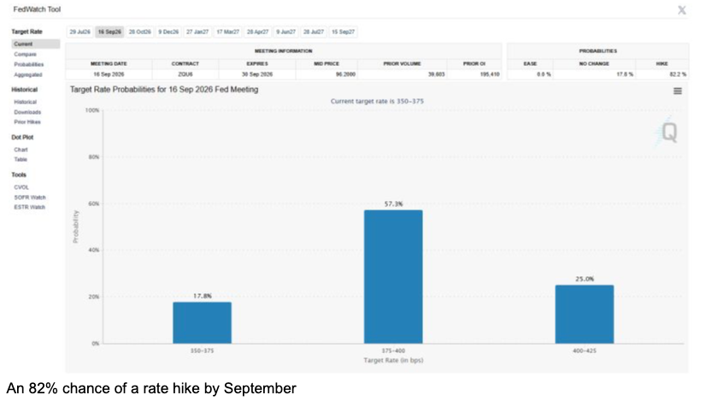Click the 375-400 bar at 57.3%
Image resolution: width=706 pixels, height=401 pixels.
pyautogui.click(x=393, y=277)
